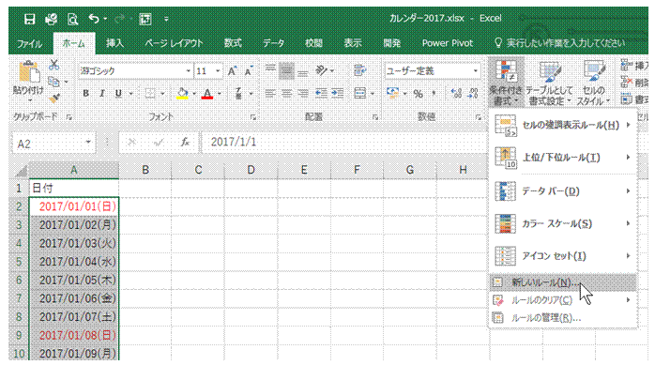Screen dimensions: 655x365
Task: Increase the indent level
Action: click(x=338, y=94)
